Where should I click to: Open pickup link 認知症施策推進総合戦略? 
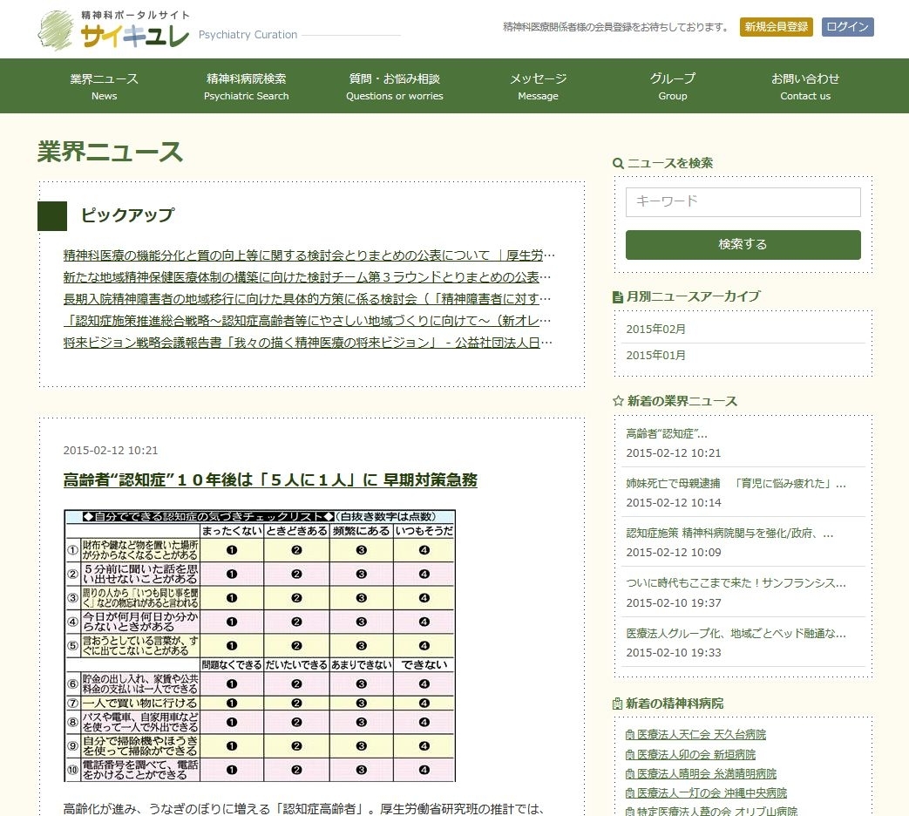(308, 321)
